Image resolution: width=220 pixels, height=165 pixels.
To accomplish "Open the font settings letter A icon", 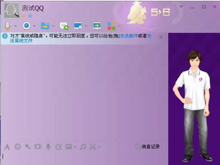I will pos(7,147).
